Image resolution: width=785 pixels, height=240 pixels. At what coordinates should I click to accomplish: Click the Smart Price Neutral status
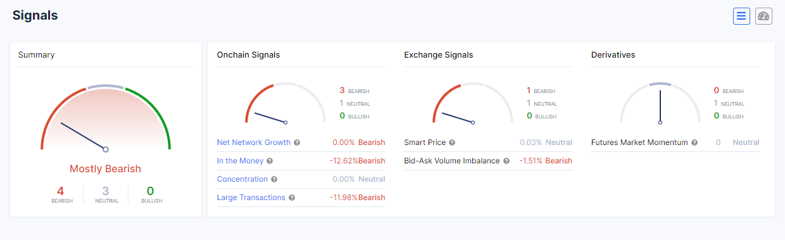tap(559, 142)
